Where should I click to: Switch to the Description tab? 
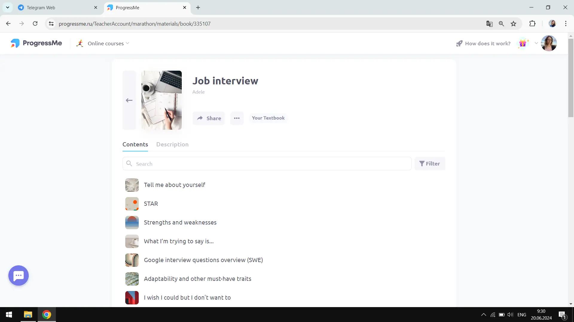coord(172,144)
